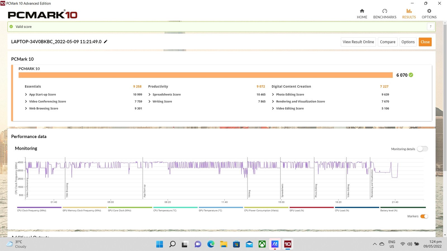Screen dimensions: 447x251
Task: Click the question mark help icon
Action: click(431, 26)
